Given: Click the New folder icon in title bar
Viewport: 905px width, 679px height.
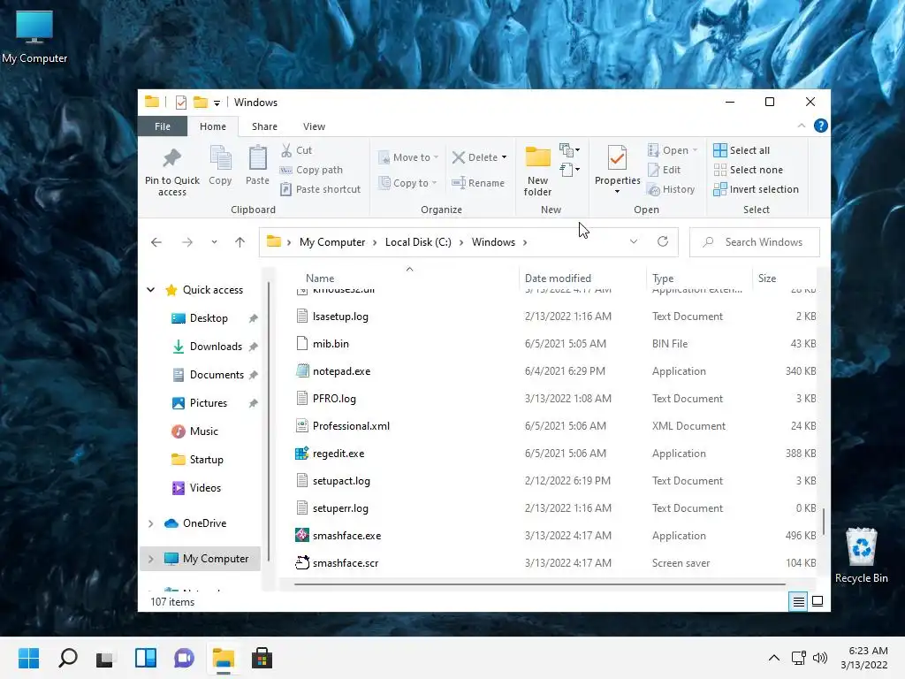Looking at the screenshot, I should (200, 103).
